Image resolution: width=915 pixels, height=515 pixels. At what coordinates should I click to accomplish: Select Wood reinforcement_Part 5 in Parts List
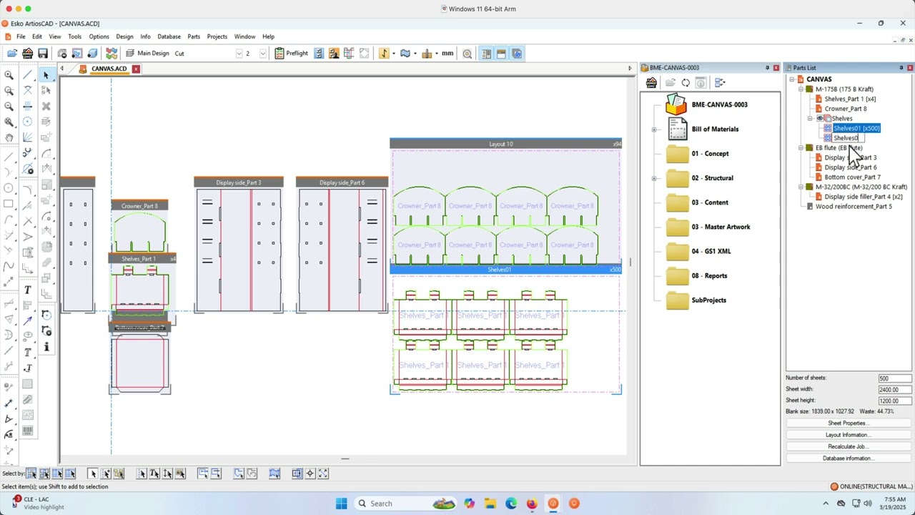(x=854, y=207)
